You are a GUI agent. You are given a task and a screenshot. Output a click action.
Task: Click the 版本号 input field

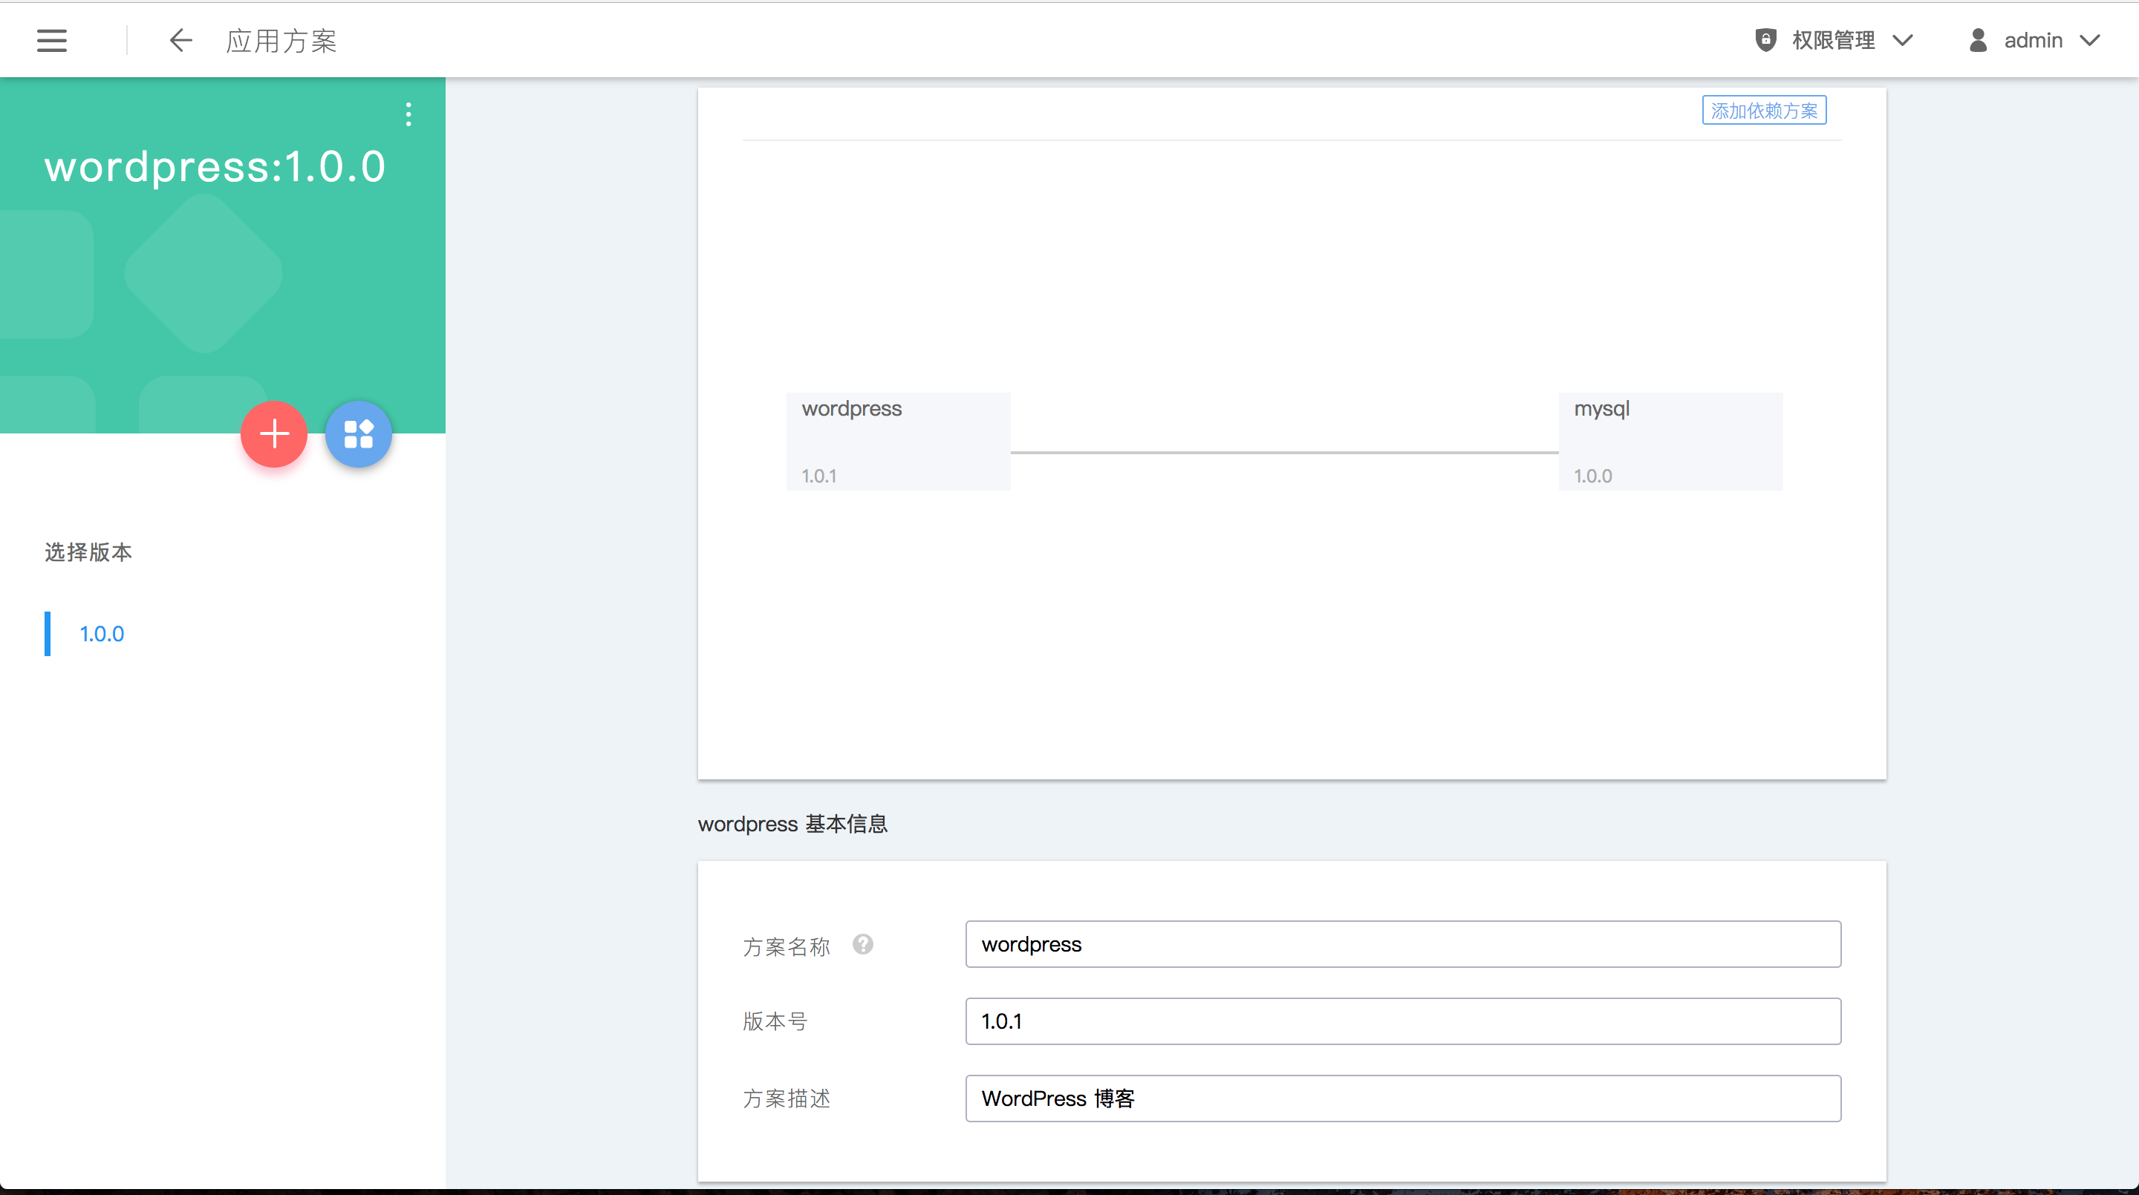(x=1402, y=1021)
